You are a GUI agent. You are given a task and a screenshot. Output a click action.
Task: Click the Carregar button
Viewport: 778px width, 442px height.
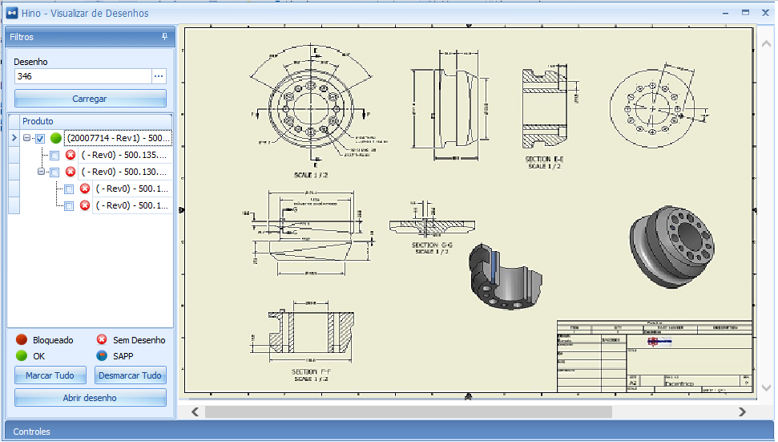[x=91, y=99]
